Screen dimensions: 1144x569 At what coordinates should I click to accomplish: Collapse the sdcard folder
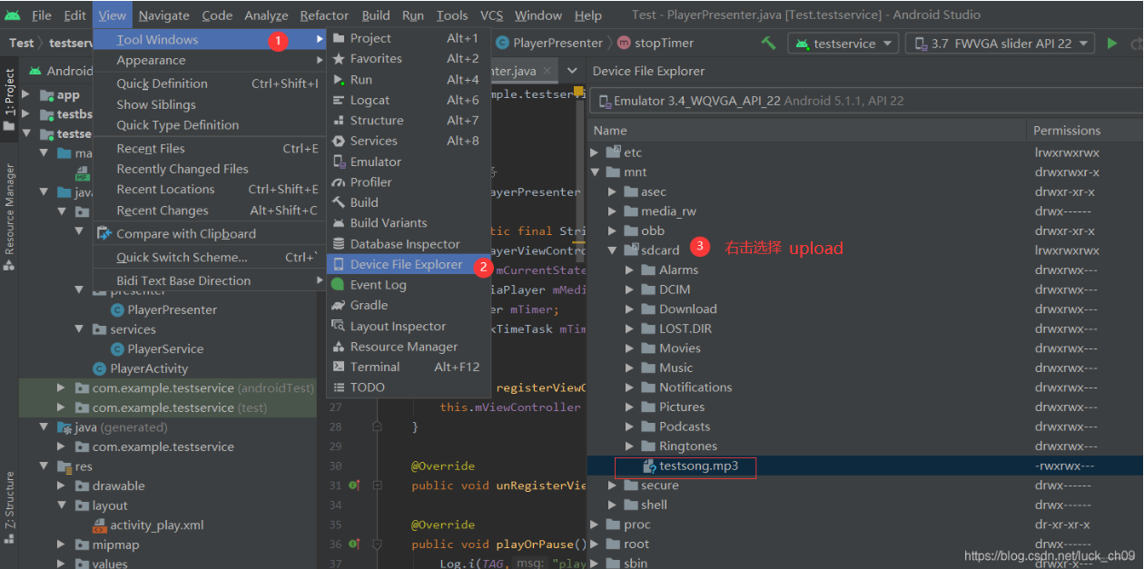[613, 250]
